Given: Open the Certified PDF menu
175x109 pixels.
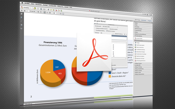Looking at the screenshot, I should [52, 5].
